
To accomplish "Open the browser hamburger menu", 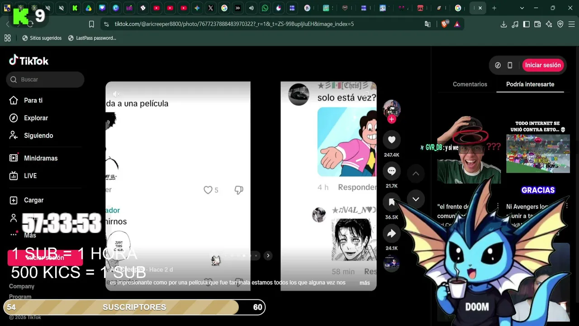I will click(571, 24).
